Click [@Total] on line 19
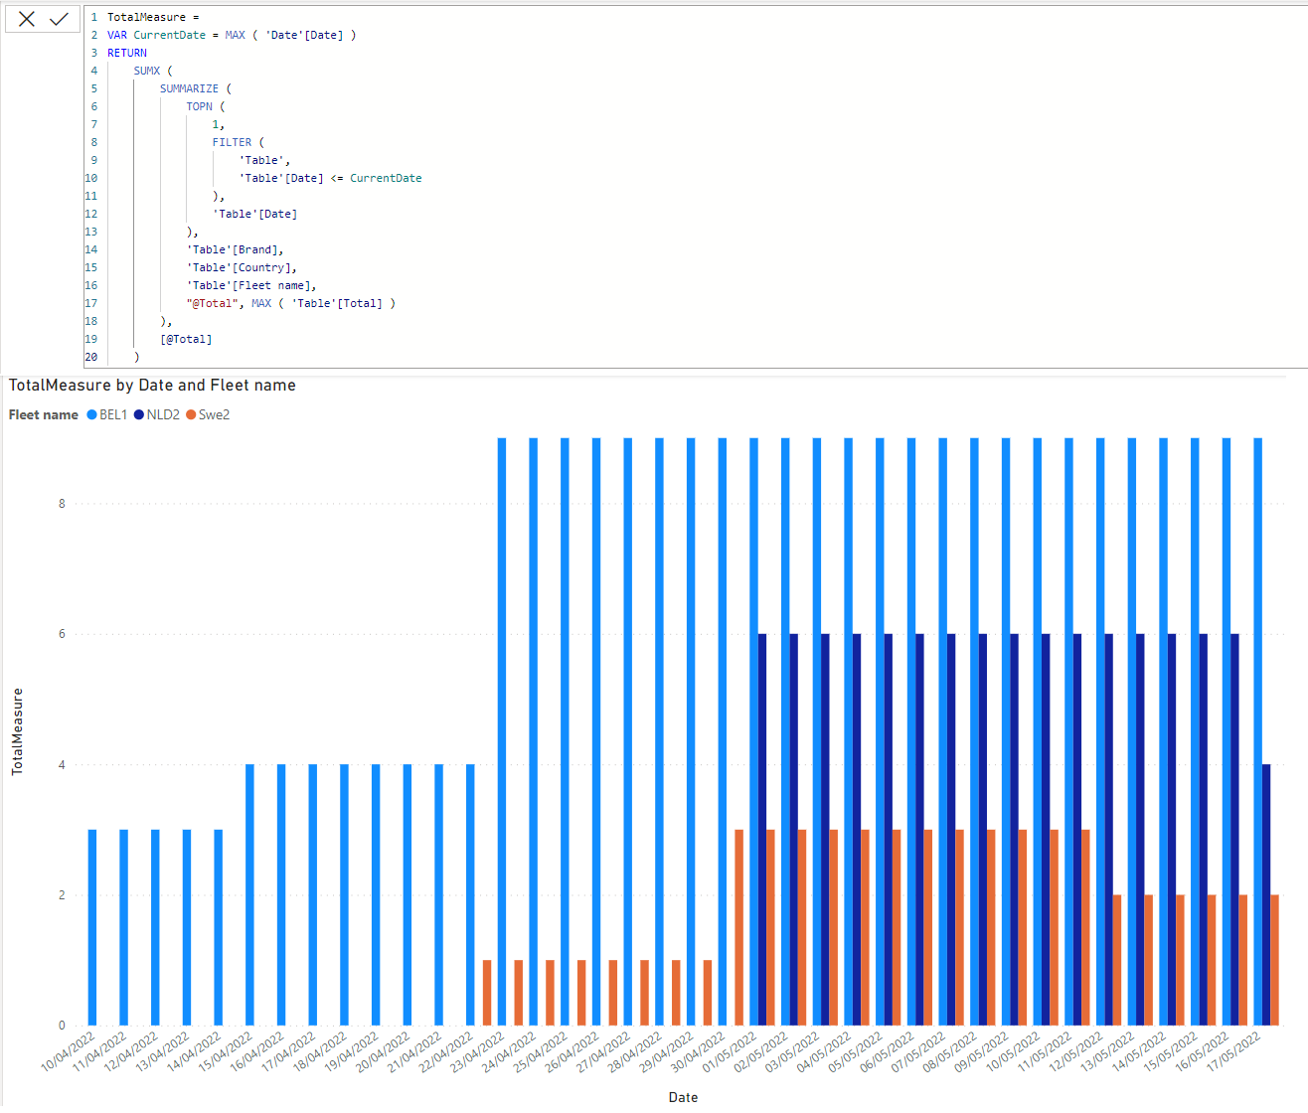This screenshot has height=1113, width=1308. [186, 339]
